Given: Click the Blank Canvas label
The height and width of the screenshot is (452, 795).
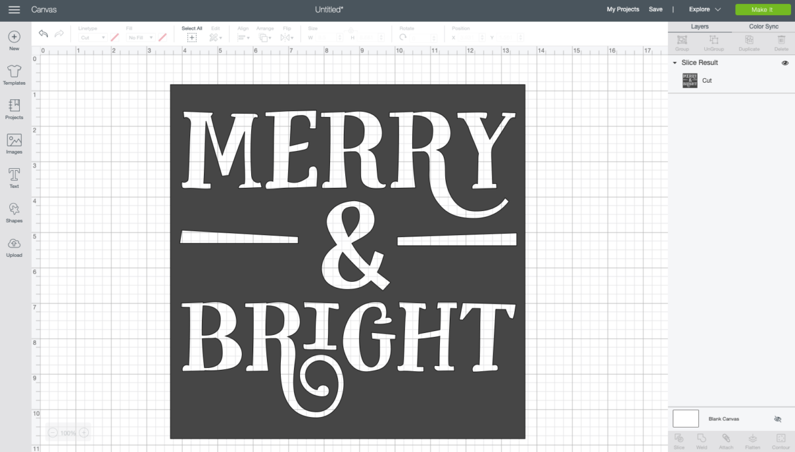Looking at the screenshot, I should 724,419.
